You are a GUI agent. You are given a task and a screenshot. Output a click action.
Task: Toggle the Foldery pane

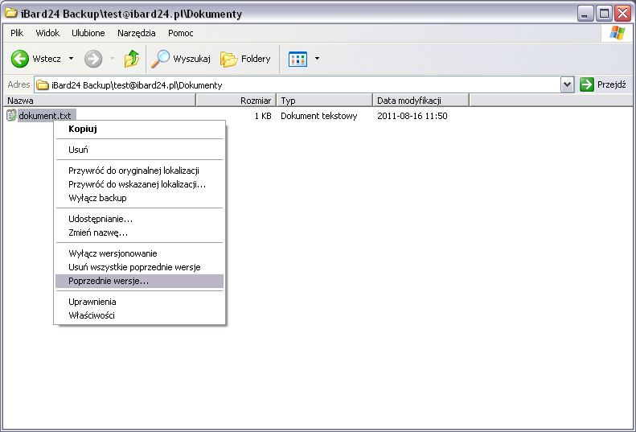tap(245, 59)
